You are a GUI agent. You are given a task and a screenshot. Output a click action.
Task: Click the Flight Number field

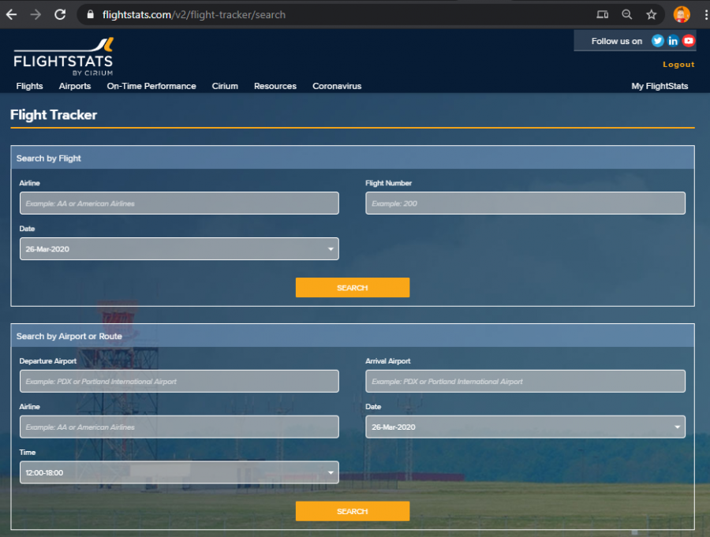point(525,203)
